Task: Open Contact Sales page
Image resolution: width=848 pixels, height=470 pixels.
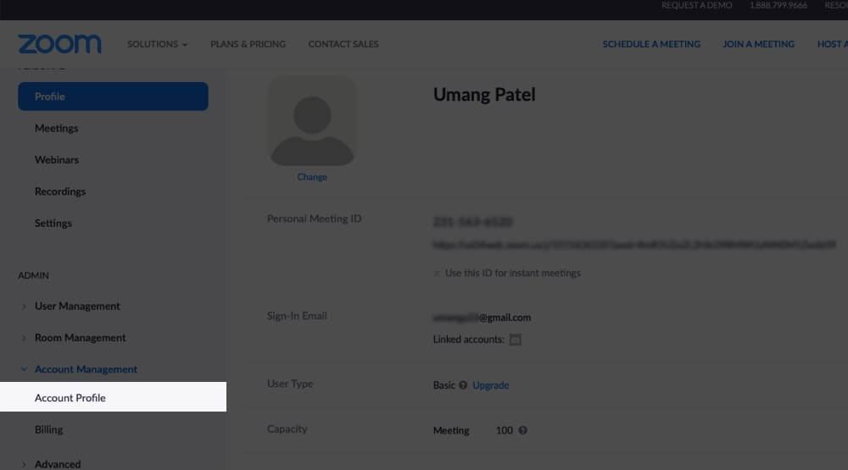Action: pos(343,44)
